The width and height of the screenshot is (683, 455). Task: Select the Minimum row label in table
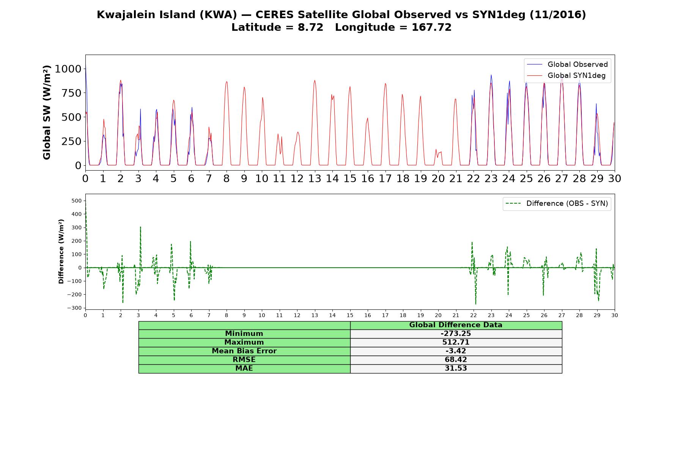point(244,334)
